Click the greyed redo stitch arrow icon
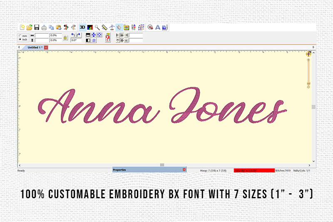This screenshot has height=222, width=333. 74,27
